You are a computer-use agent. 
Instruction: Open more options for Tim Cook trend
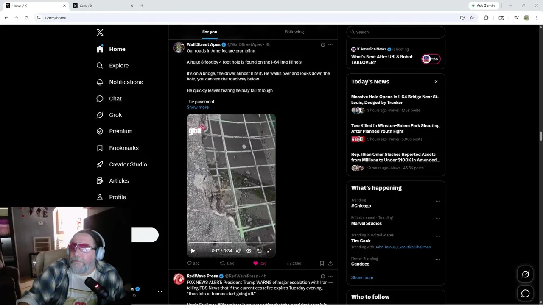click(x=438, y=236)
